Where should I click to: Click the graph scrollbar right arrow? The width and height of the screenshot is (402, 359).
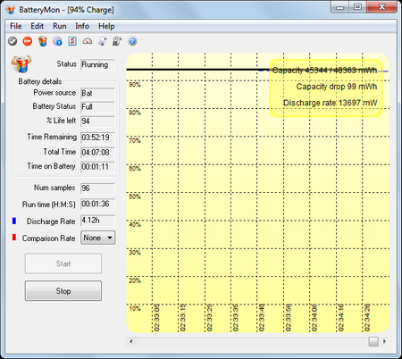coord(385,341)
